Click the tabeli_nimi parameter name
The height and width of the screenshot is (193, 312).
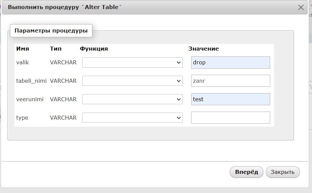tap(31, 81)
